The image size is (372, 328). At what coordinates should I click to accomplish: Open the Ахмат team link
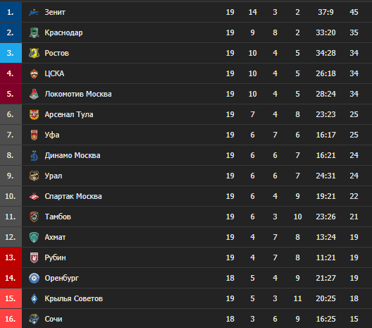(55, 237)
